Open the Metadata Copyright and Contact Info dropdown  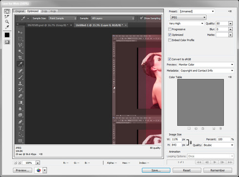click(207, 70)
